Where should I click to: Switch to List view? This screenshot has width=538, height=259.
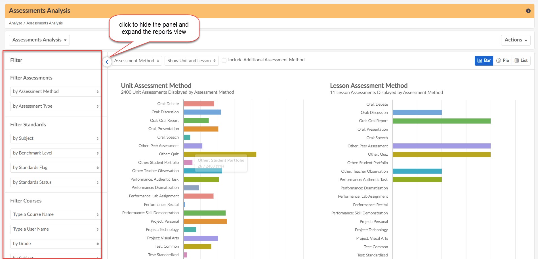click(x=521, y=60)
